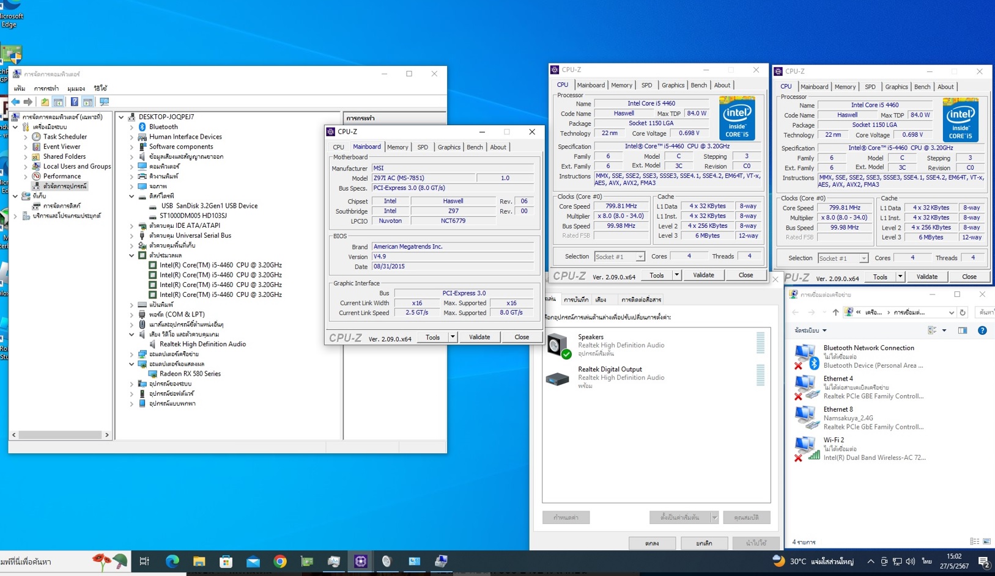Screen dimensions: 995x576
Task: Open SPD tab in front CPU-Z window
Action: pos(423,147)
